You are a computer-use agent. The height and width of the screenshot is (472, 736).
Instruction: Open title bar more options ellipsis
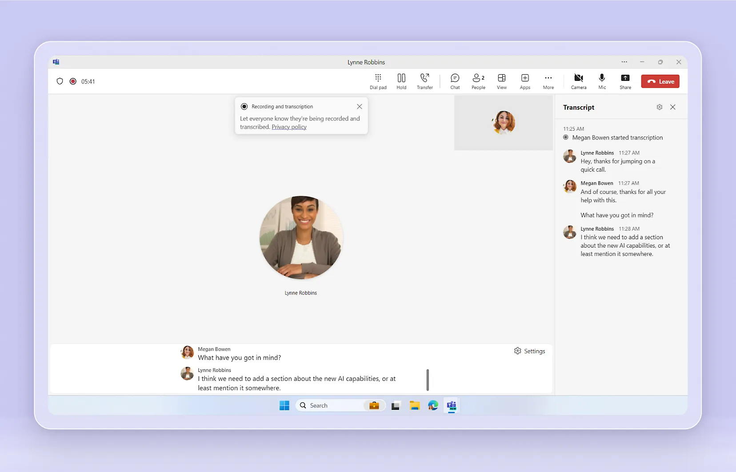coord(624,62)
